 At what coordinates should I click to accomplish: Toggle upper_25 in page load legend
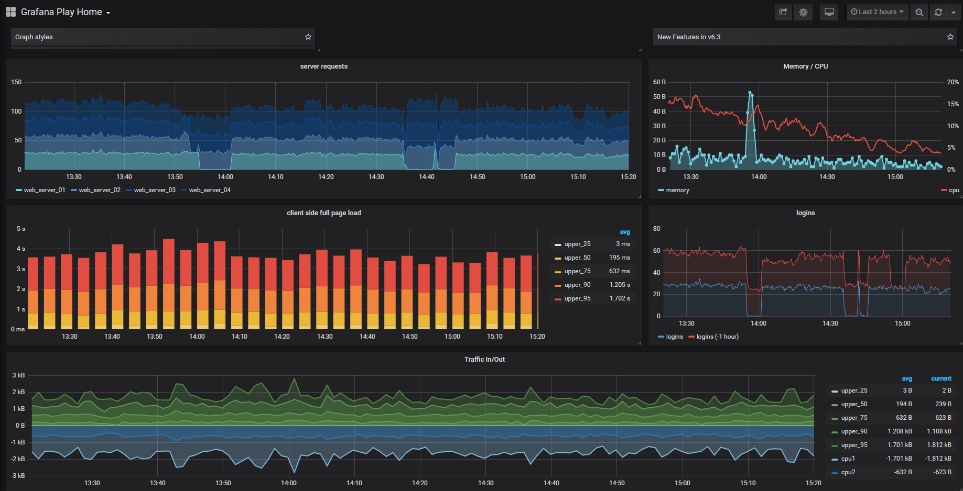point(577,244)
